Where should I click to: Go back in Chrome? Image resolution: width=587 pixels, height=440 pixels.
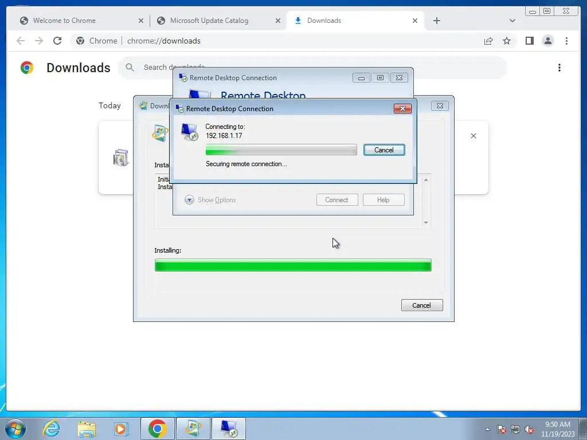click(21, 41)
